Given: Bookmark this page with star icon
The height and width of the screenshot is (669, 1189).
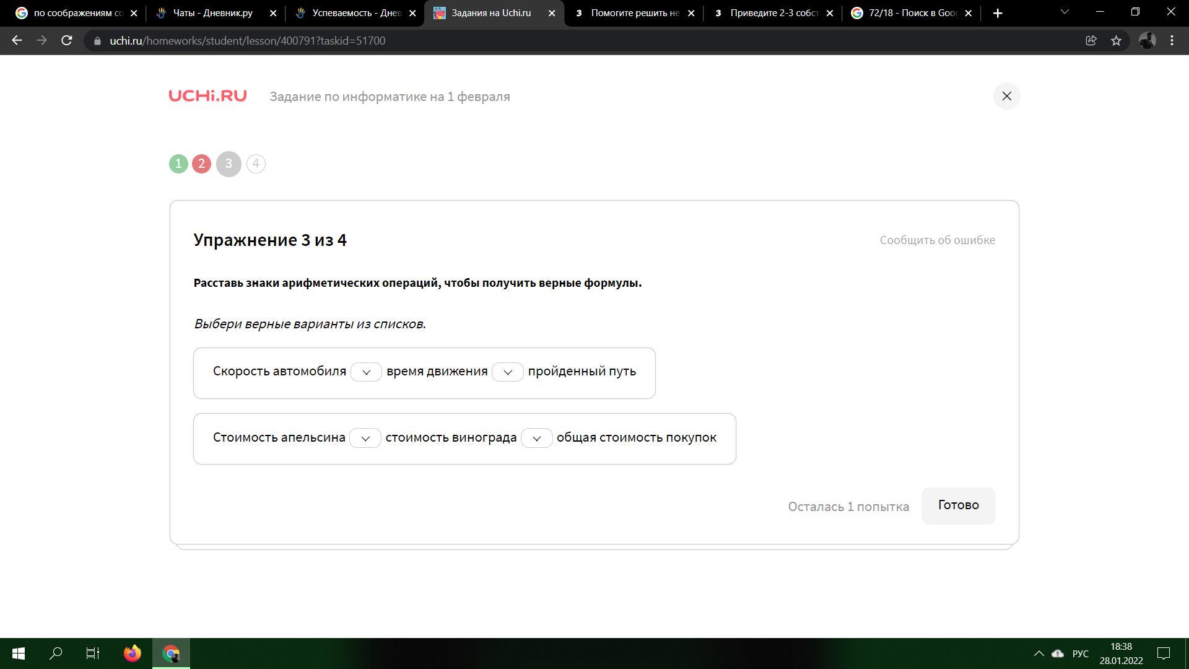Looking at the screenshot, I should (x=1116, y=41).
